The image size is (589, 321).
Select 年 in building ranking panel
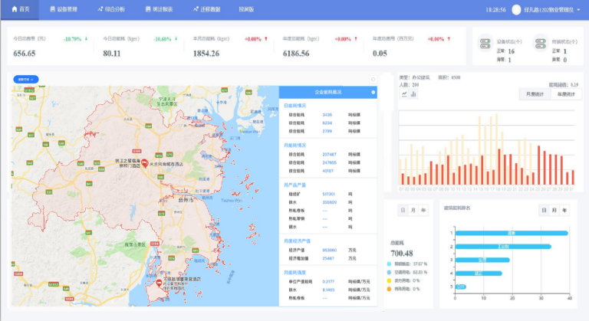(564, 210)
